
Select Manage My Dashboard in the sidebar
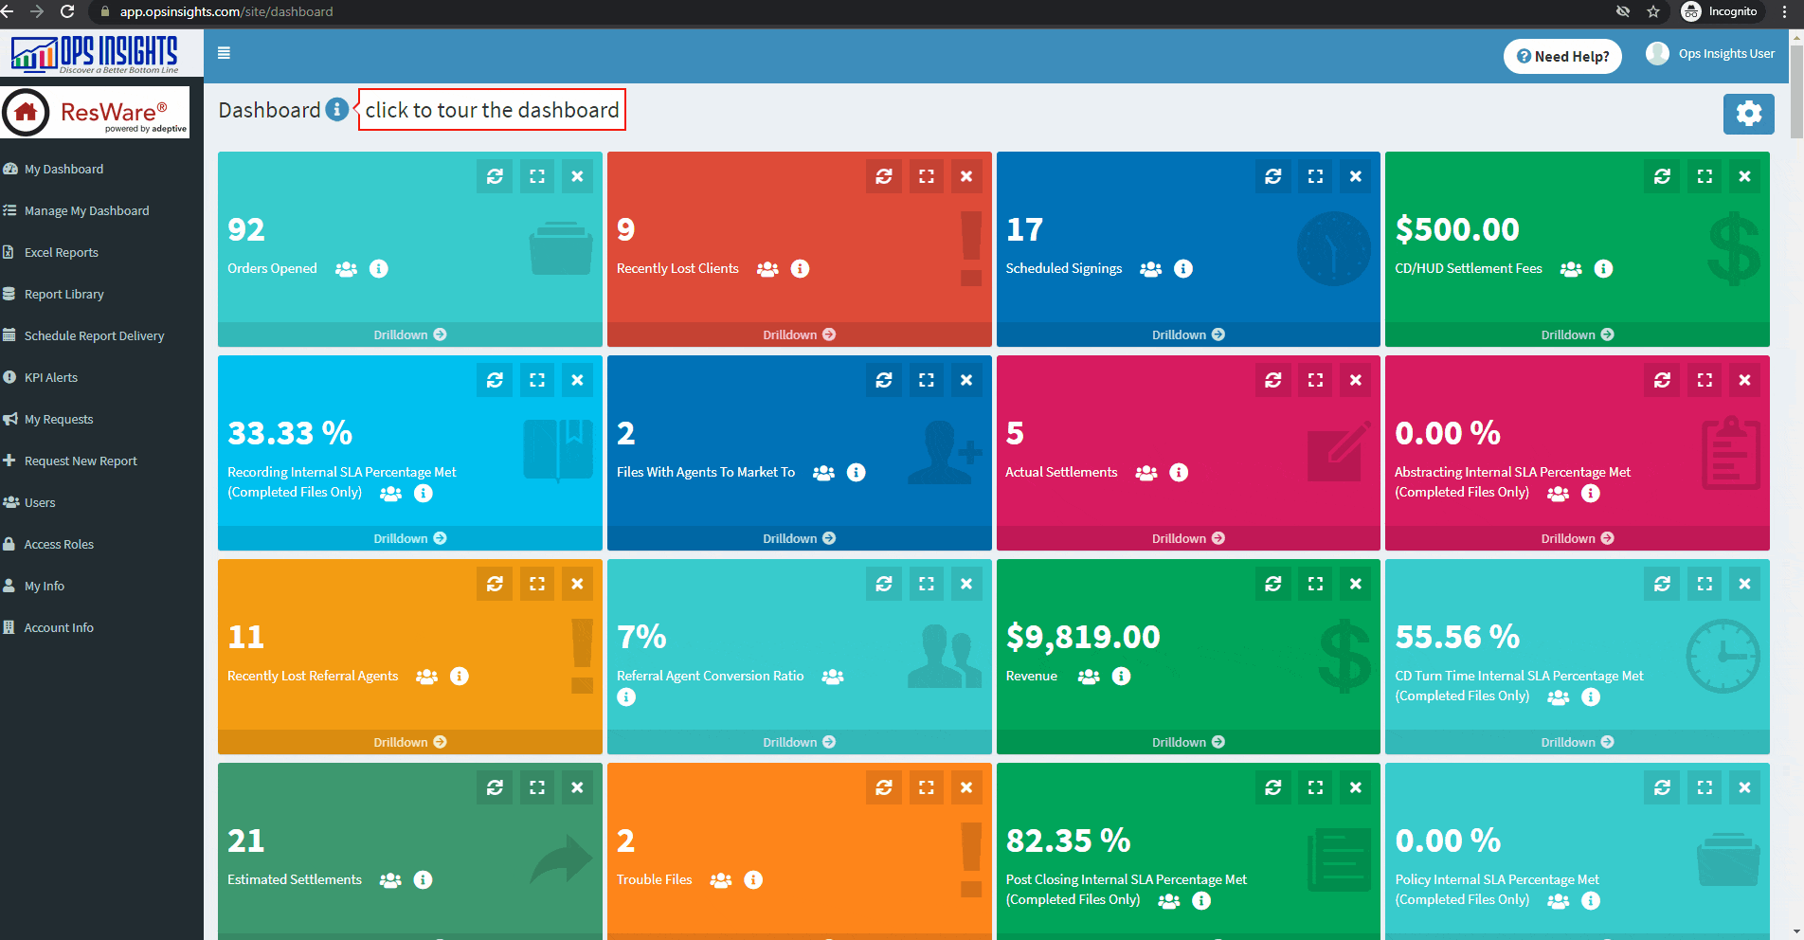86,210
